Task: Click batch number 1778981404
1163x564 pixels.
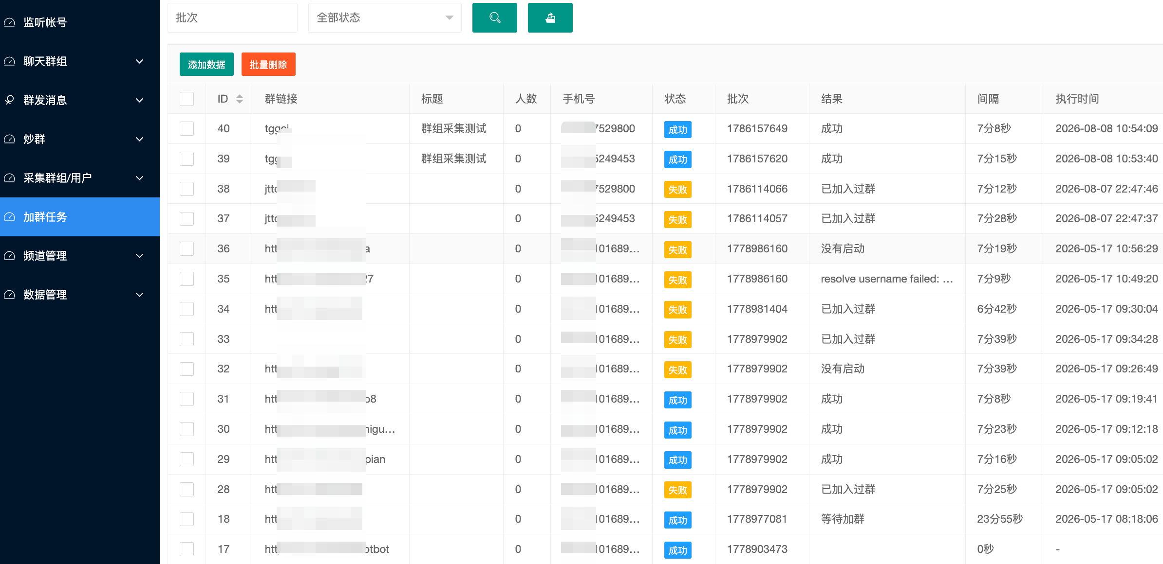Action: click(x=757, y=309)
